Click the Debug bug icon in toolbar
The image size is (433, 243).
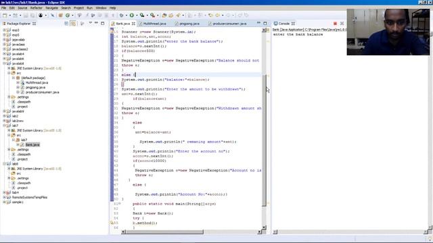(x=121, y=16)
